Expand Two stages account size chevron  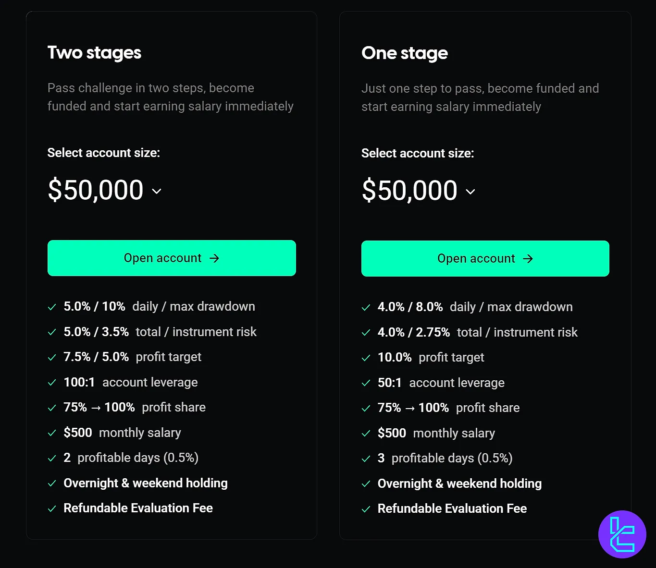point(157,191)
